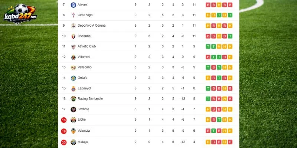Open the Villarreal yellow crest icon
Screen dimensions: 297x148
(x=73, y=57)
